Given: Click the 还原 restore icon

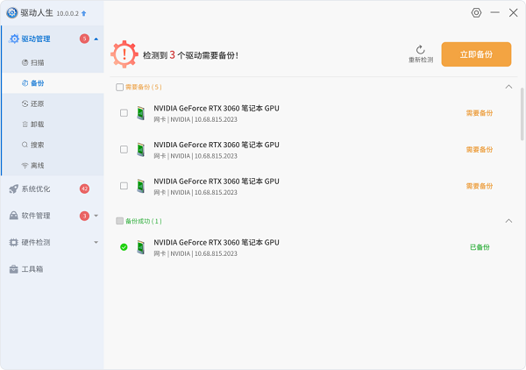Looking at the screenshot, I should pyautogui.click(x=25, y=103).
